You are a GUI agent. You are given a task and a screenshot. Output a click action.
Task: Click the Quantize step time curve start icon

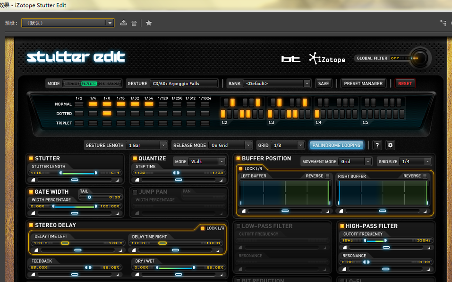tap(137, 180)
